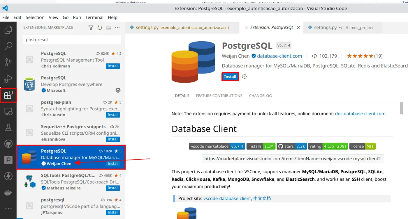Open the Search view in activity bar
This screenshot has width=408, height=219.
(8, 46)
